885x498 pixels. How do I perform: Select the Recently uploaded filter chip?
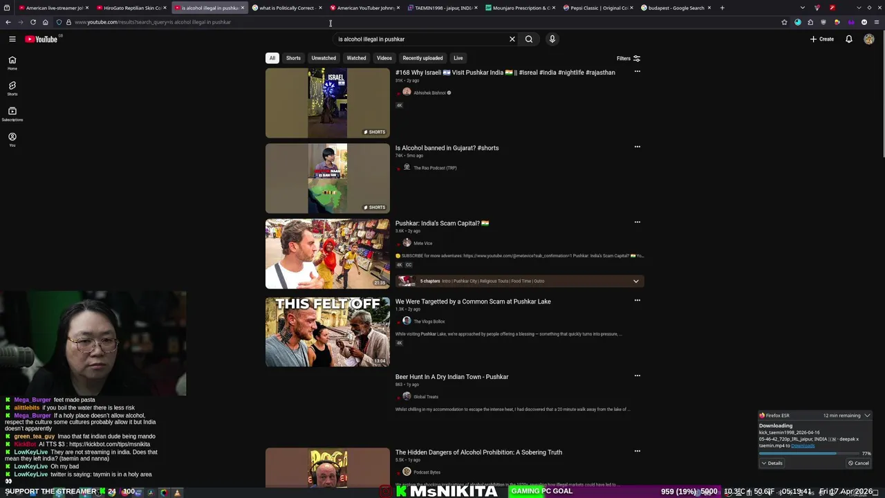click(x=422, y=58)
